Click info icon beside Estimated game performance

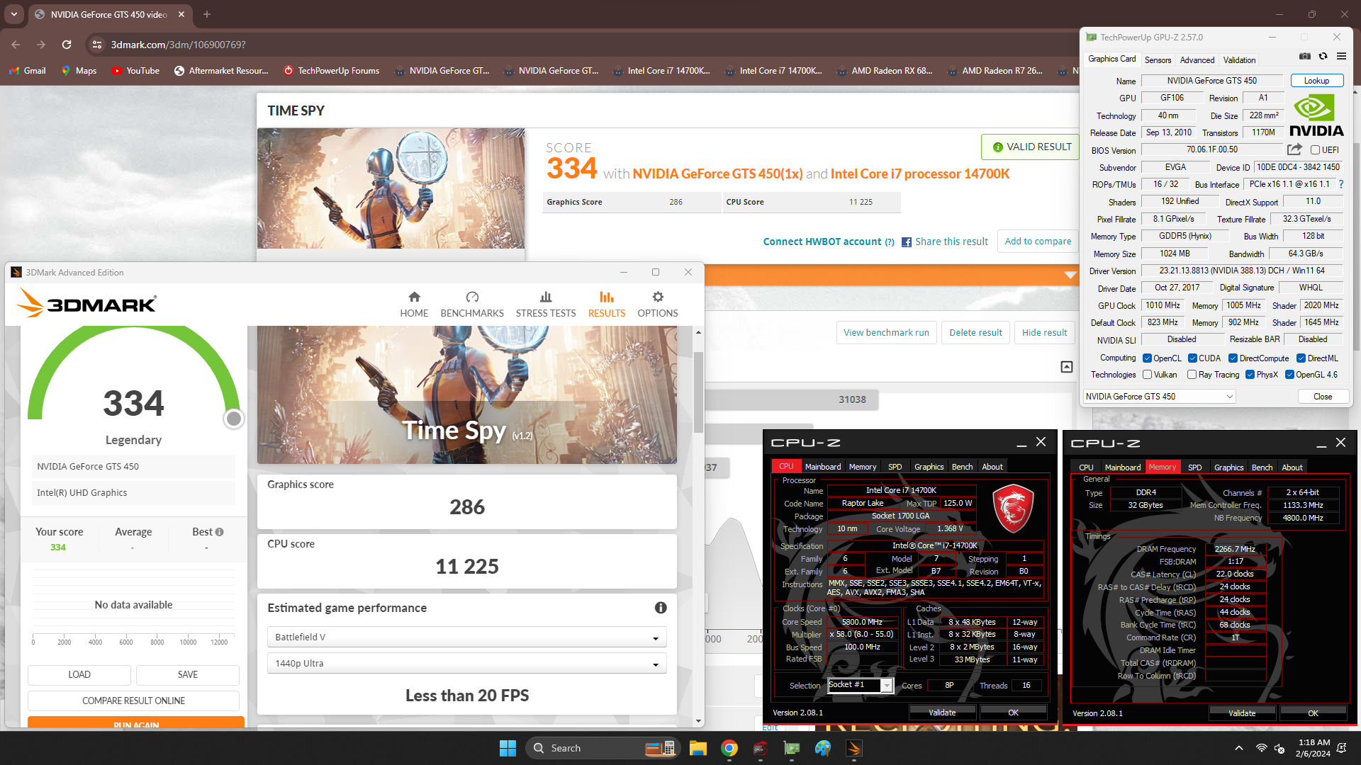[x=661, y=608]
